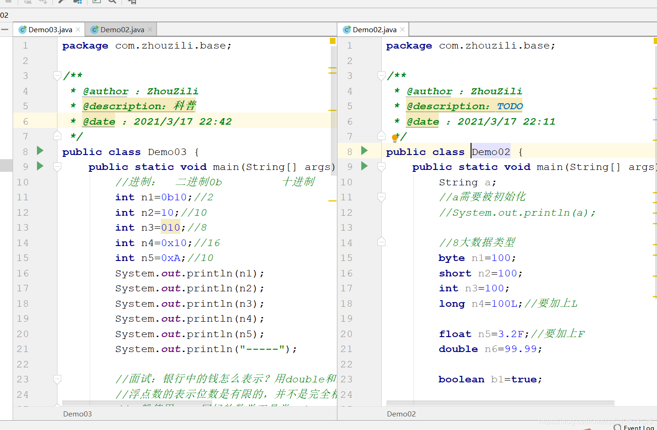Viewport: 657px width, 430px height.
Task: Switch to Demo02.java tab in left pane
Action: point(122,29)
